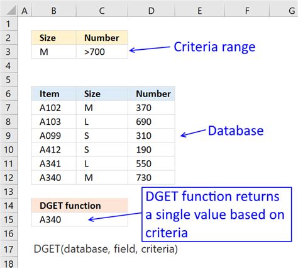Select Size cell 'M' in A102 row
298x268 pixels.
pyautogui.click(x=102, y=108)
